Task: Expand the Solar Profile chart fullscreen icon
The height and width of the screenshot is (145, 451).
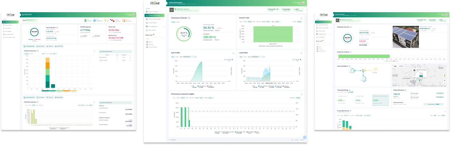Action: pyautogui.click(x=233, y=53)
